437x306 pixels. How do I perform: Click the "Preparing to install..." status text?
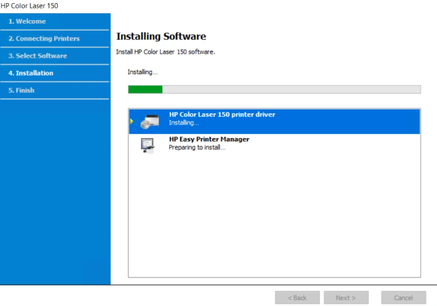coord(197,147)
